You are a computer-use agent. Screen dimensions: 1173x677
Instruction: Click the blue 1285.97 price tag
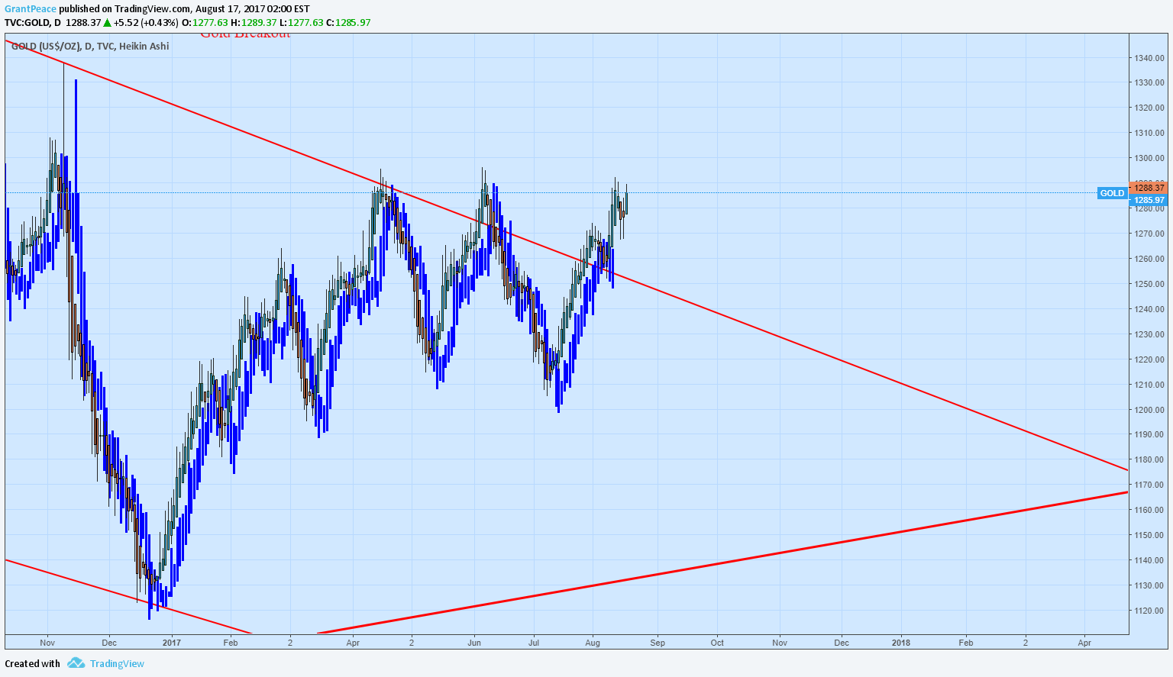(1149, 200)
